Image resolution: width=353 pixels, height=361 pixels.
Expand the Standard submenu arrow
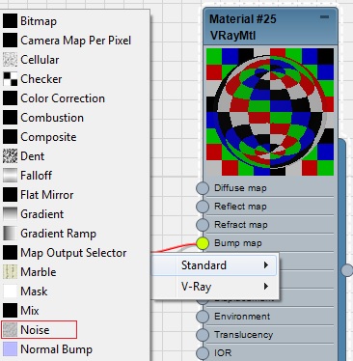coord(266,265)
